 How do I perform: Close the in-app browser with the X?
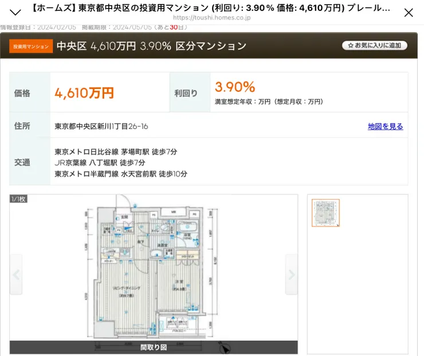click(x=409, y=13)
